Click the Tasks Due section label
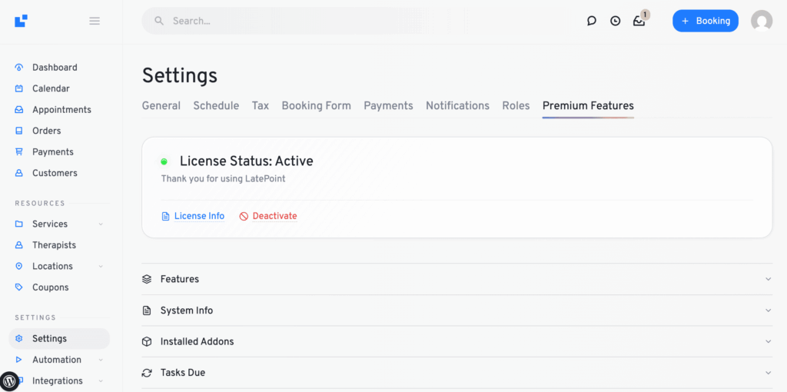The width and height of the screenshot is (787, 392). tap(183, 373)
